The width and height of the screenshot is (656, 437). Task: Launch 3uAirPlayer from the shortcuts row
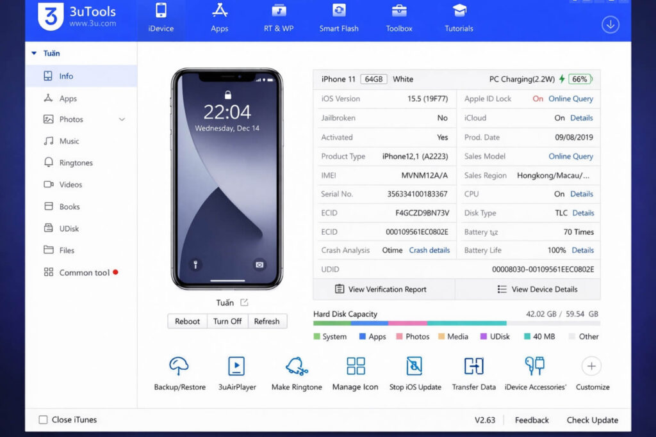(236, 367)
